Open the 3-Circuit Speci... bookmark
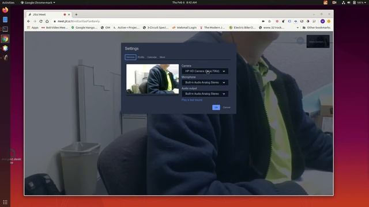Viewport: 369px width, 207px height. click(156, 28)
